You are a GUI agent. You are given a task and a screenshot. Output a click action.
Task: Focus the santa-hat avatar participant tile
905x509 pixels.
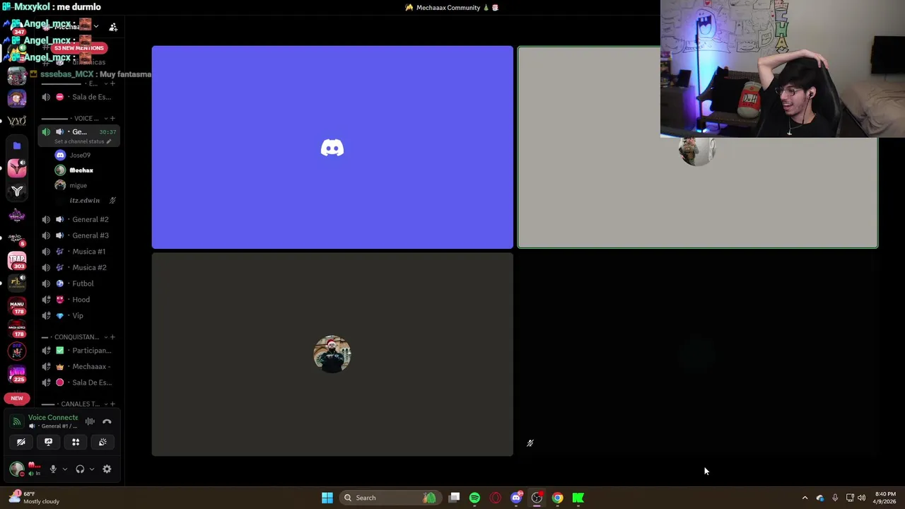[332, 354]
